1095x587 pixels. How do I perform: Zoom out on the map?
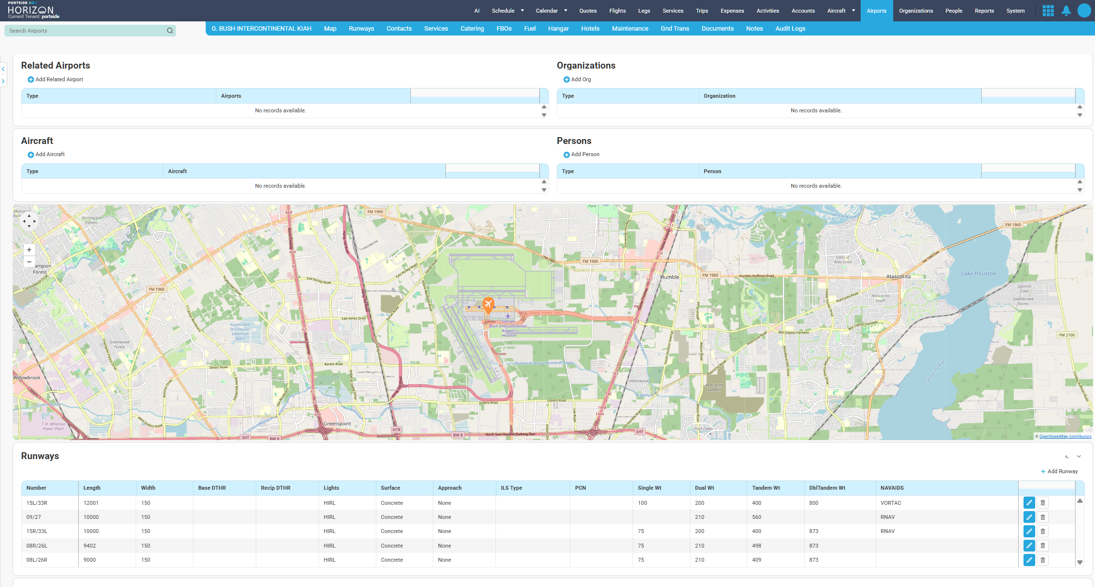click(x=29, y=262)
